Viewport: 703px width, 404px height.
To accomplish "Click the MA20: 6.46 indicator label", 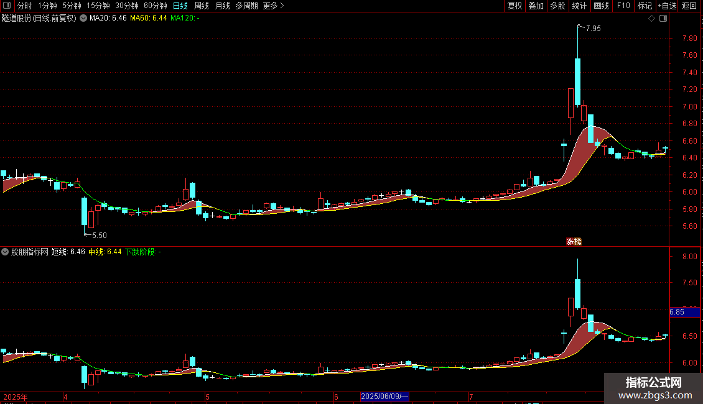I will (x=108, y=18).
